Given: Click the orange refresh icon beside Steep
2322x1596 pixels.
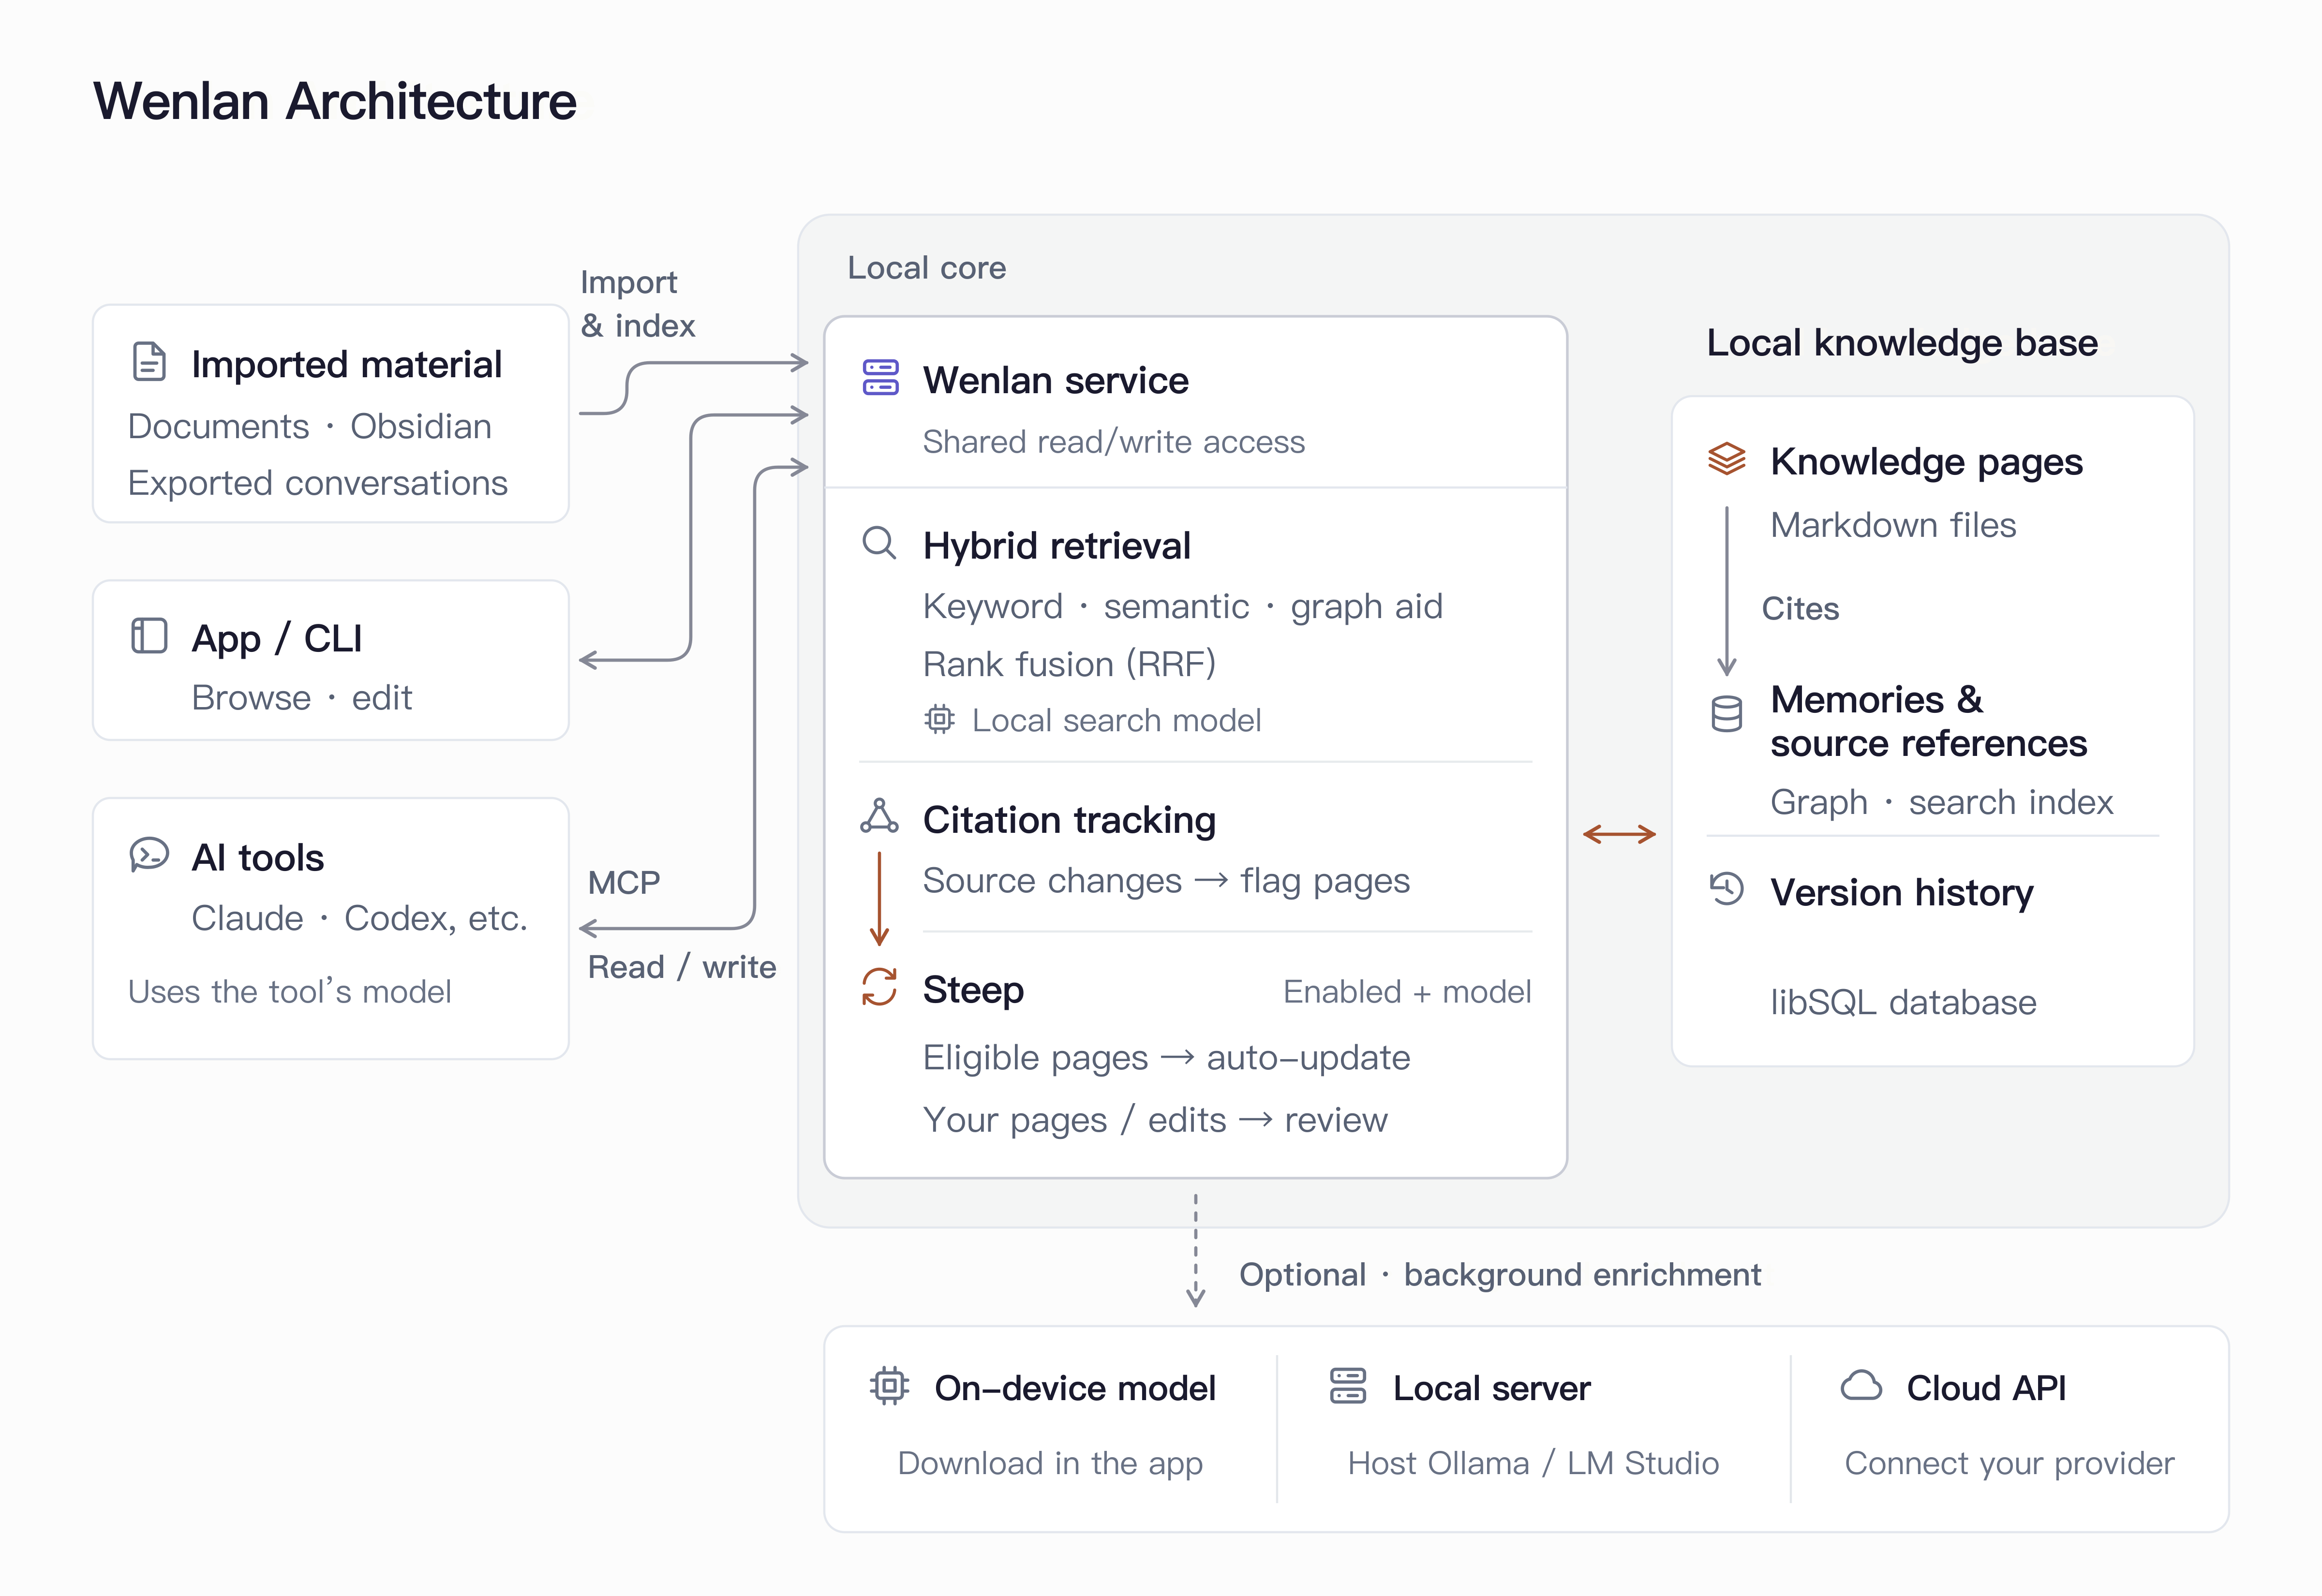Looking at the screenshot, I should 879,987.
